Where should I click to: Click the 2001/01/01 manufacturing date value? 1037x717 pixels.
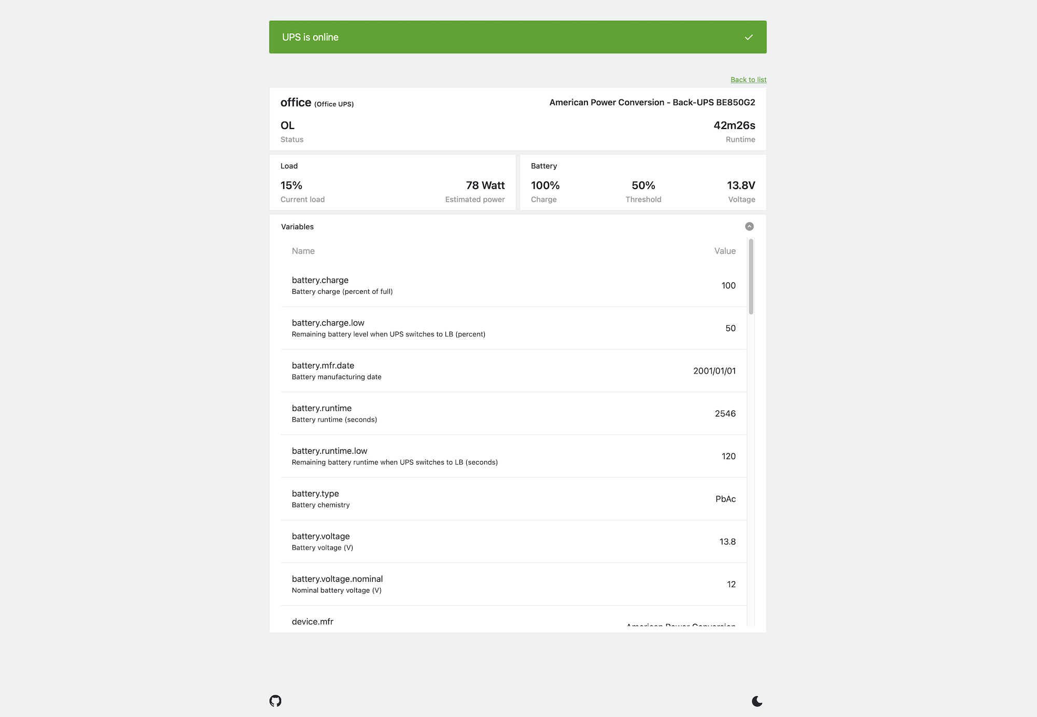point(714,371)
